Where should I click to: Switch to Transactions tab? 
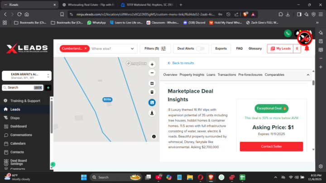tap(227, 75)
